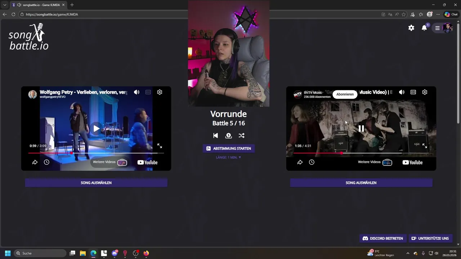This screenshot has height=259, width=461.
Task: Choose right song with Song Auswählen
Action: (x=361, y=183)
